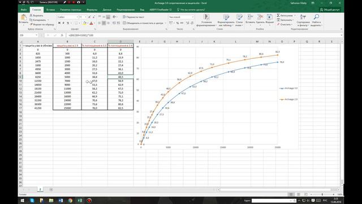Expand Merge and Center dropdown arrow
Screen dimensions: 362x204
coord(166,23)
